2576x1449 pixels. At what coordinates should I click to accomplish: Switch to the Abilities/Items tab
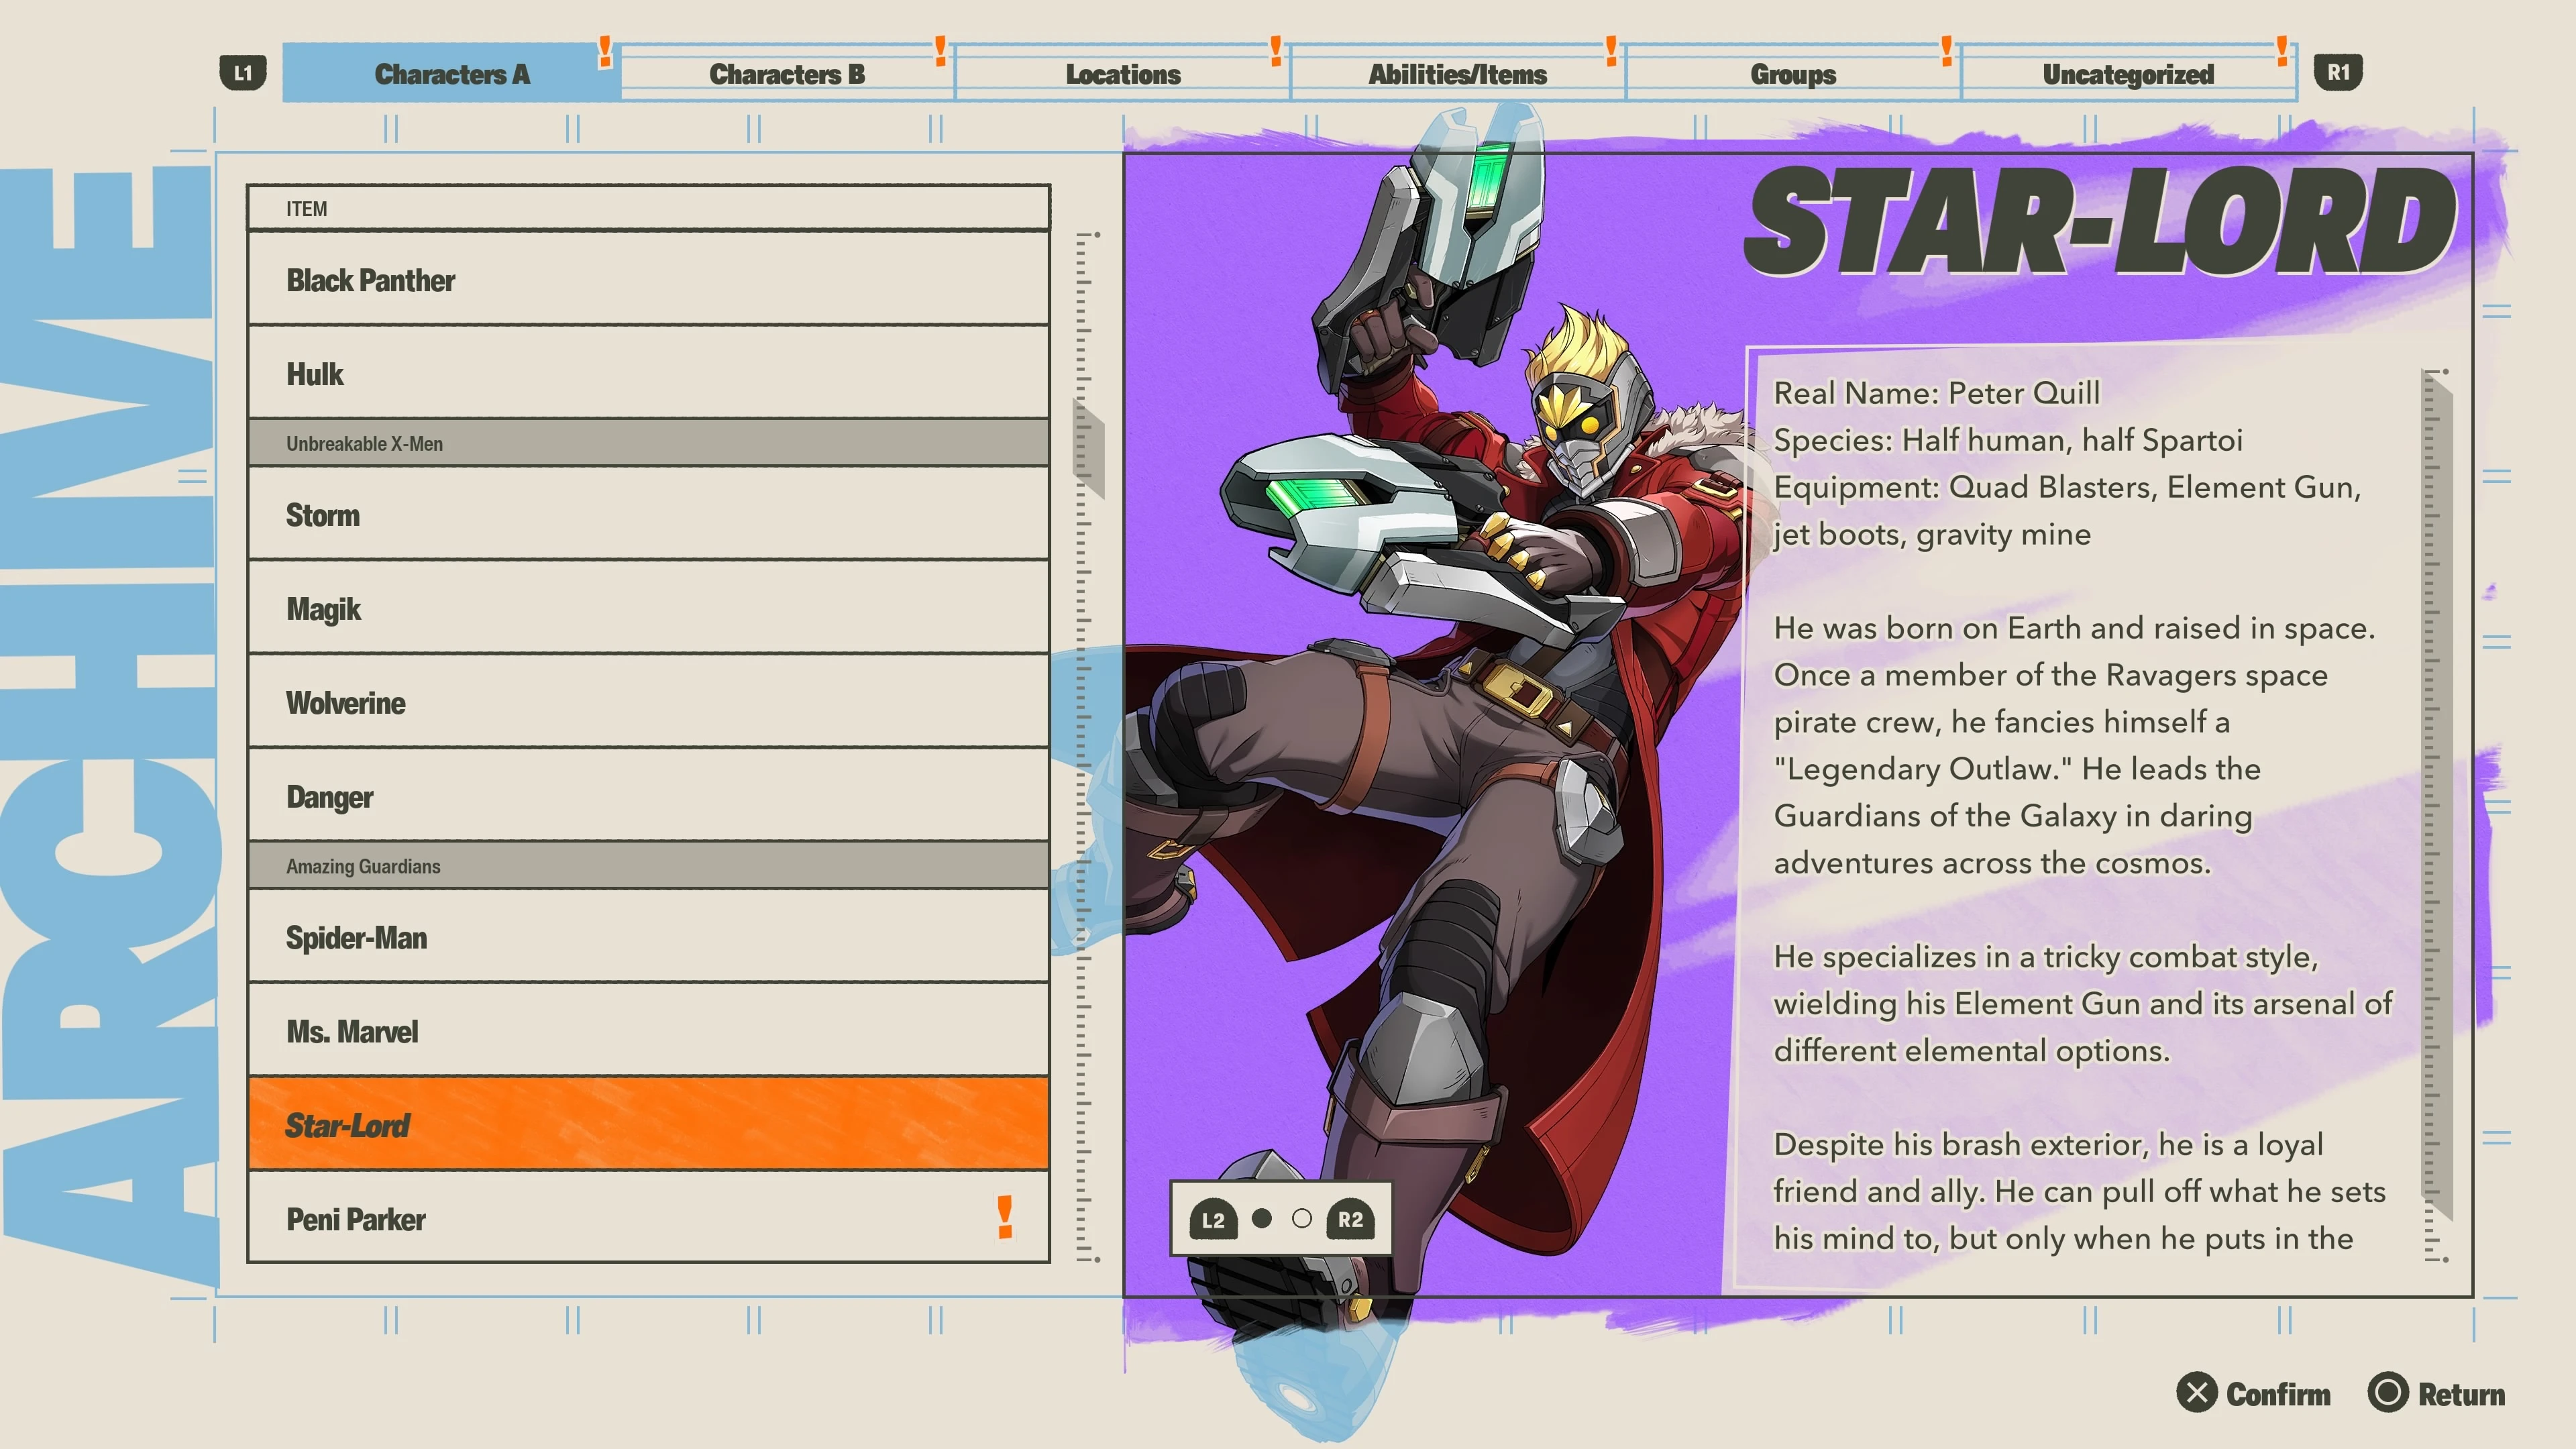click(x=1457, y=73)
